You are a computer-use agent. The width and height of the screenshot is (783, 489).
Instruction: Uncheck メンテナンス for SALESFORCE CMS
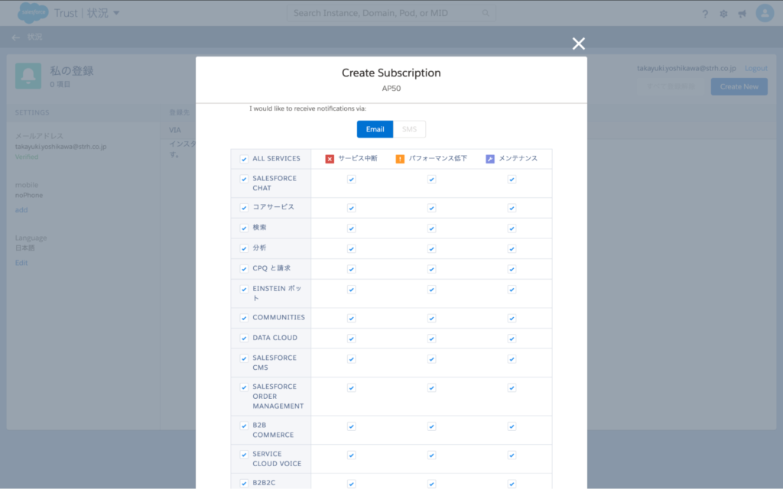pos(512,359)
